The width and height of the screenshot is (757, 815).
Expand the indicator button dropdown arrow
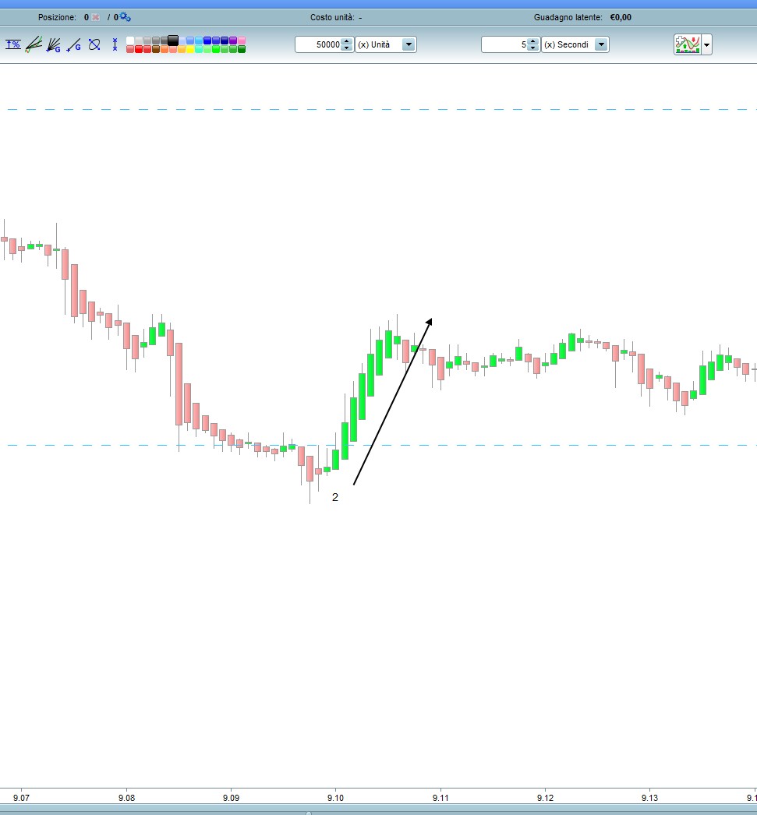[x=706, y=44]
